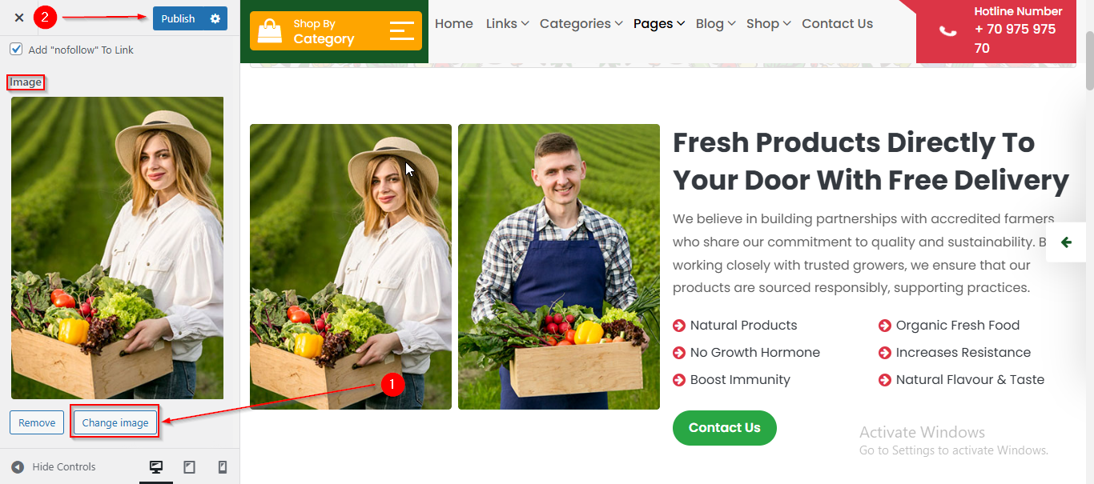
Task: Open the Blog dropdown menu
Action: pyautogui.click(x=715, y=24)
